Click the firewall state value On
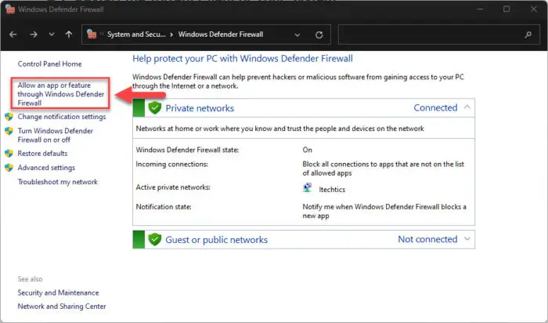Screen dimensions: 548x323 pyautogui.click(x=307, y=150)
